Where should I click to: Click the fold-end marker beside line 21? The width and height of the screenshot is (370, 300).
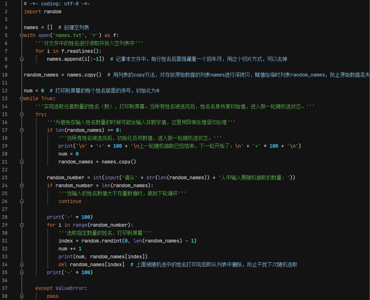click(x=22, y=162)
